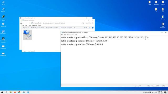Click Control Panel in the address path
Image resolution: width=168 pixels, height=94 pixels.
point(38,23)
